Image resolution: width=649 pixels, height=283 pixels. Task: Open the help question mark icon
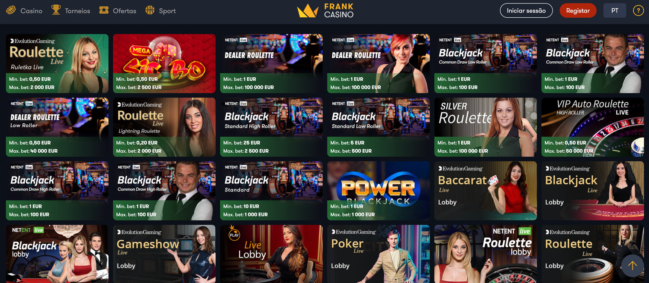pos(638,11)
